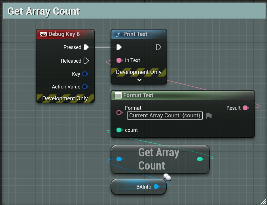The width and height of the screenshot is (267, 205).
Task: Click the comment box resize handle corner
Action: [263, 202]
